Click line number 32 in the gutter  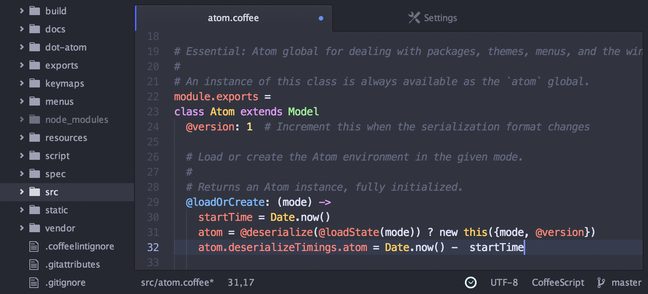coord(153,247)
